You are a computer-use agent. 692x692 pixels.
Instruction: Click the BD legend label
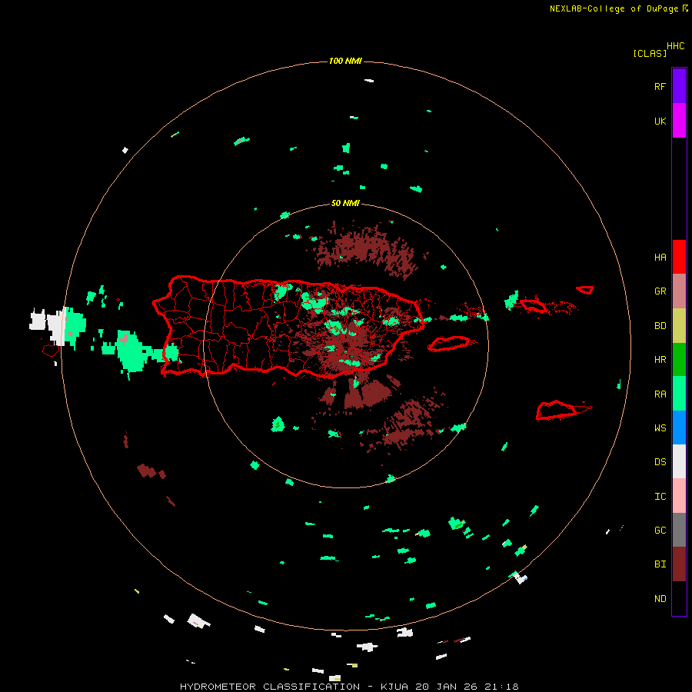pos(660,326)
